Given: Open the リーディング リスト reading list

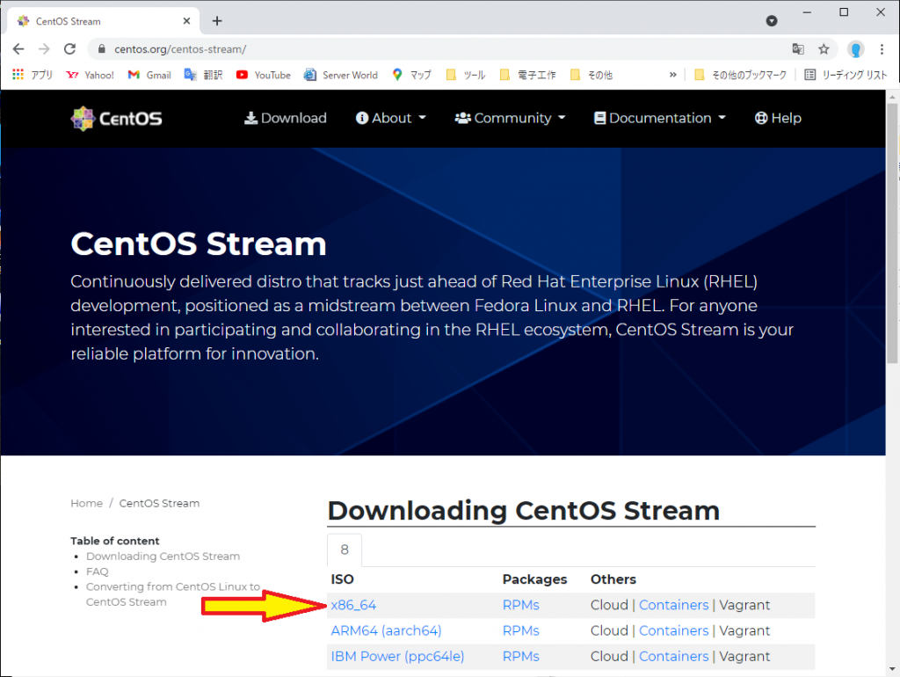Looking at the screenshot, I should [846, 75].
